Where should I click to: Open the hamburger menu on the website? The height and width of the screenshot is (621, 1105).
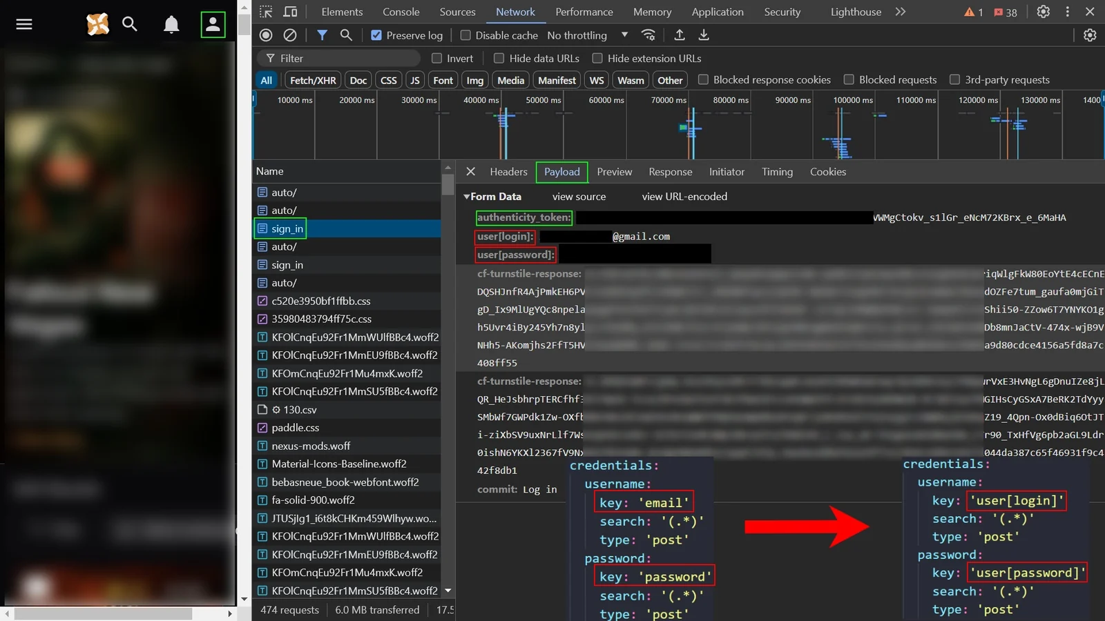[x=24, y=25]
